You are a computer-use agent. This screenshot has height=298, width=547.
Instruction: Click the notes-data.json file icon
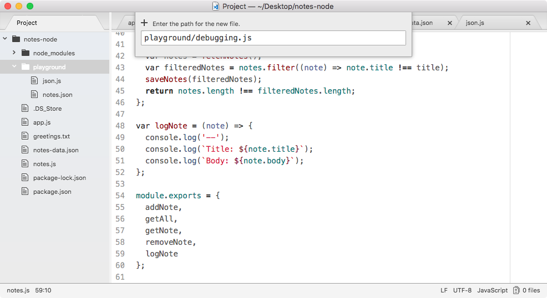[x=25, y=150]
